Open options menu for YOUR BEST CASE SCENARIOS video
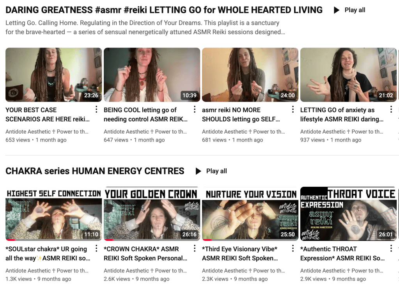The image size is (399, 290). (x=96, y=110)
